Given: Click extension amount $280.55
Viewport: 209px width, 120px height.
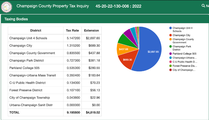Looking at the screenshot, I should coord(94,68).
